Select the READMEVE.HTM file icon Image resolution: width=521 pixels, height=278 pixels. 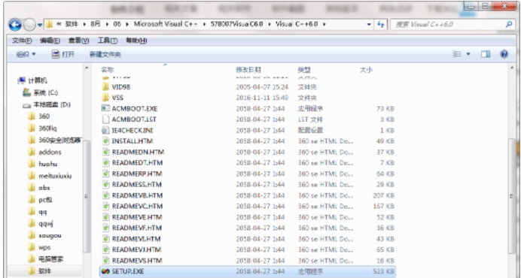point(105,217)
